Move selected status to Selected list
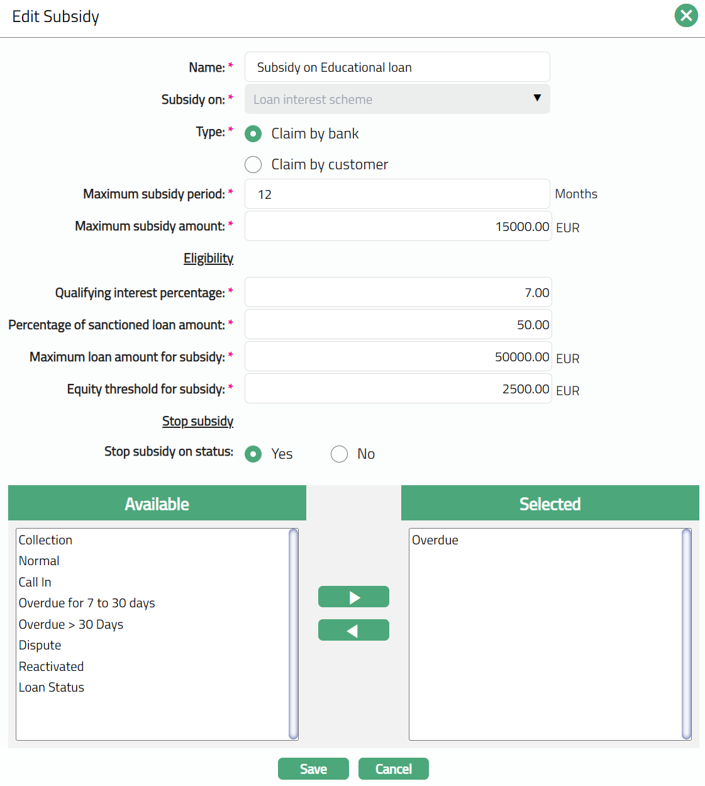The width and height of the screenshot is (705, 786). [353, 597]
